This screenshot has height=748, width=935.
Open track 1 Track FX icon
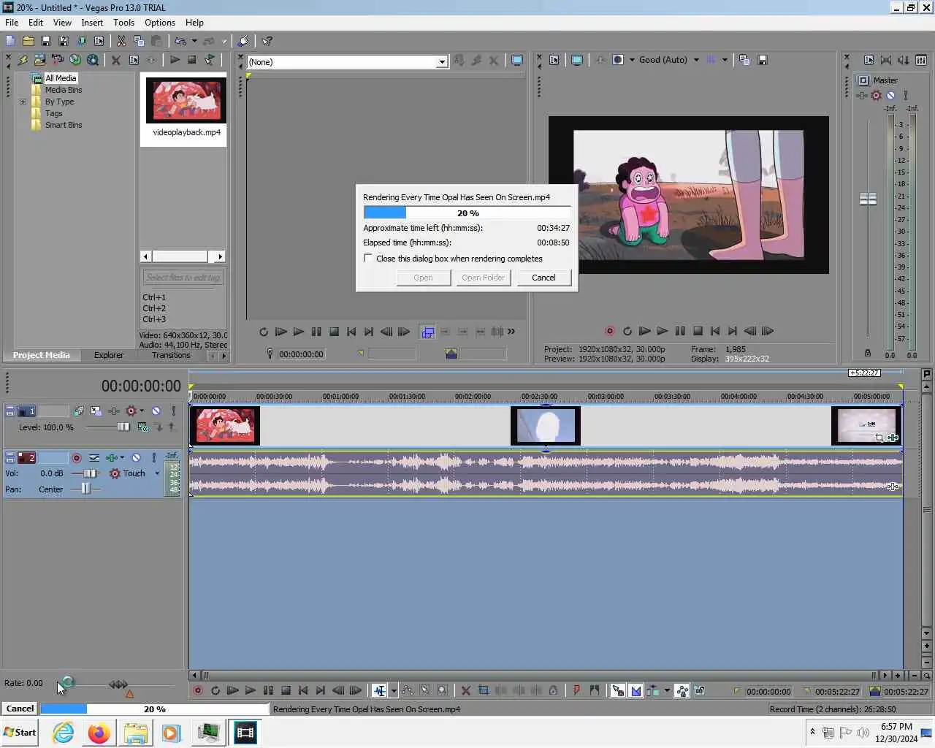click(114, 411)
